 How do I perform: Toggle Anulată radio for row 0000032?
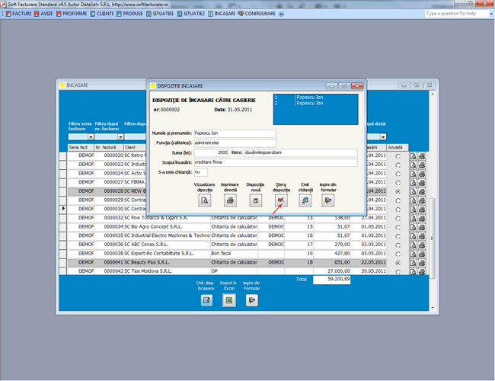pyautogui.click(x=398, y=218)
